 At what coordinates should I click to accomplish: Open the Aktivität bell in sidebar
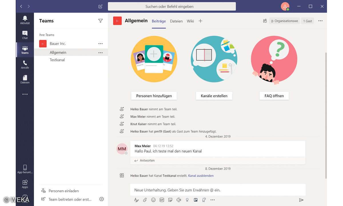pos(25,20)
